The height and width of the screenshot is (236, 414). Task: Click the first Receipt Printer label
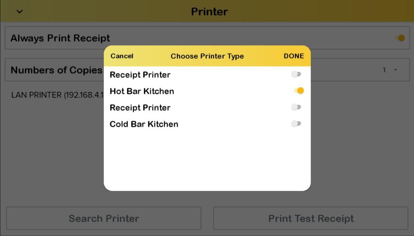click(x=140, y=75)
